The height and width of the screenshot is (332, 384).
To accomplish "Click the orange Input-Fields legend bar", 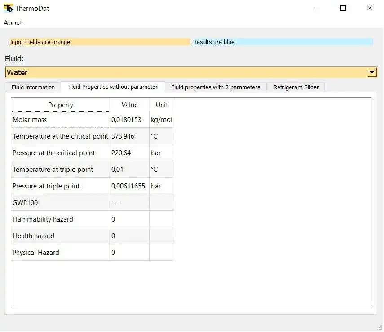I will point(99,42).
